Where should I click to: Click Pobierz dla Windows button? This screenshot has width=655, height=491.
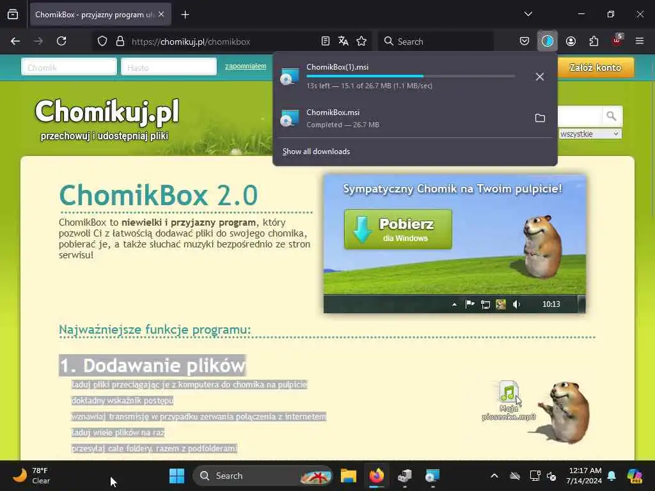398,230
